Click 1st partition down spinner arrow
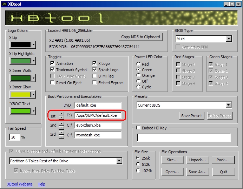The width and height of the screenshot is (243, 189). (x=61, y=117)
